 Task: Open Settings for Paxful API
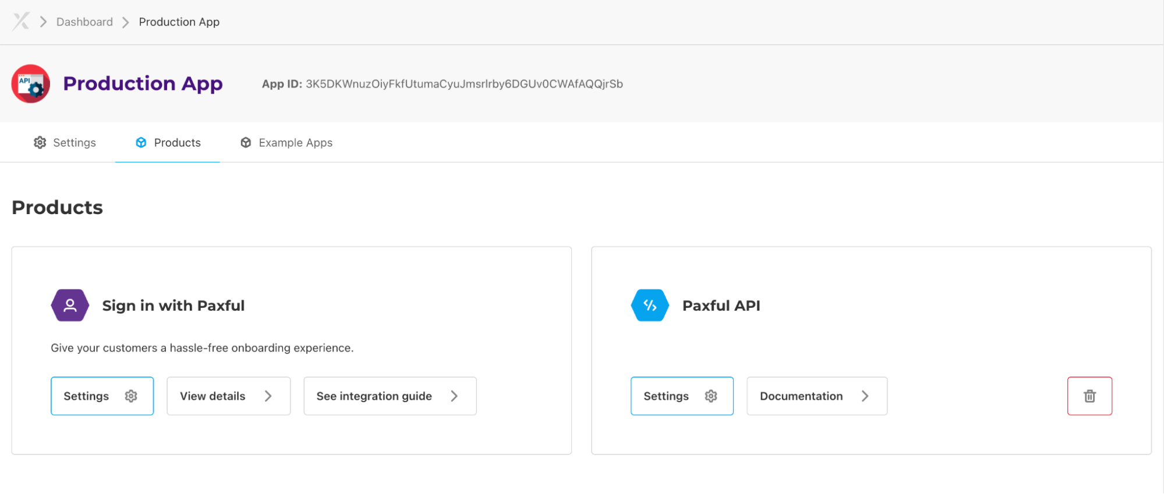coord(682,396)
